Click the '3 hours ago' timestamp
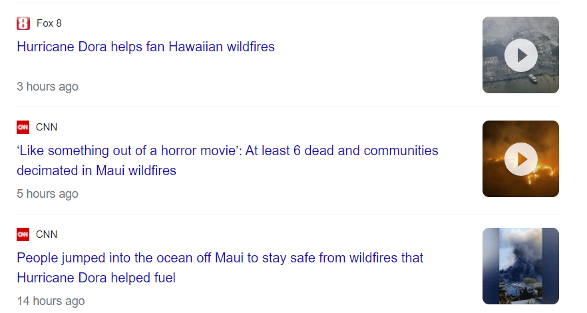Image resolution: width=587 pixels, height=313 pixels. [x=47, y=87]
